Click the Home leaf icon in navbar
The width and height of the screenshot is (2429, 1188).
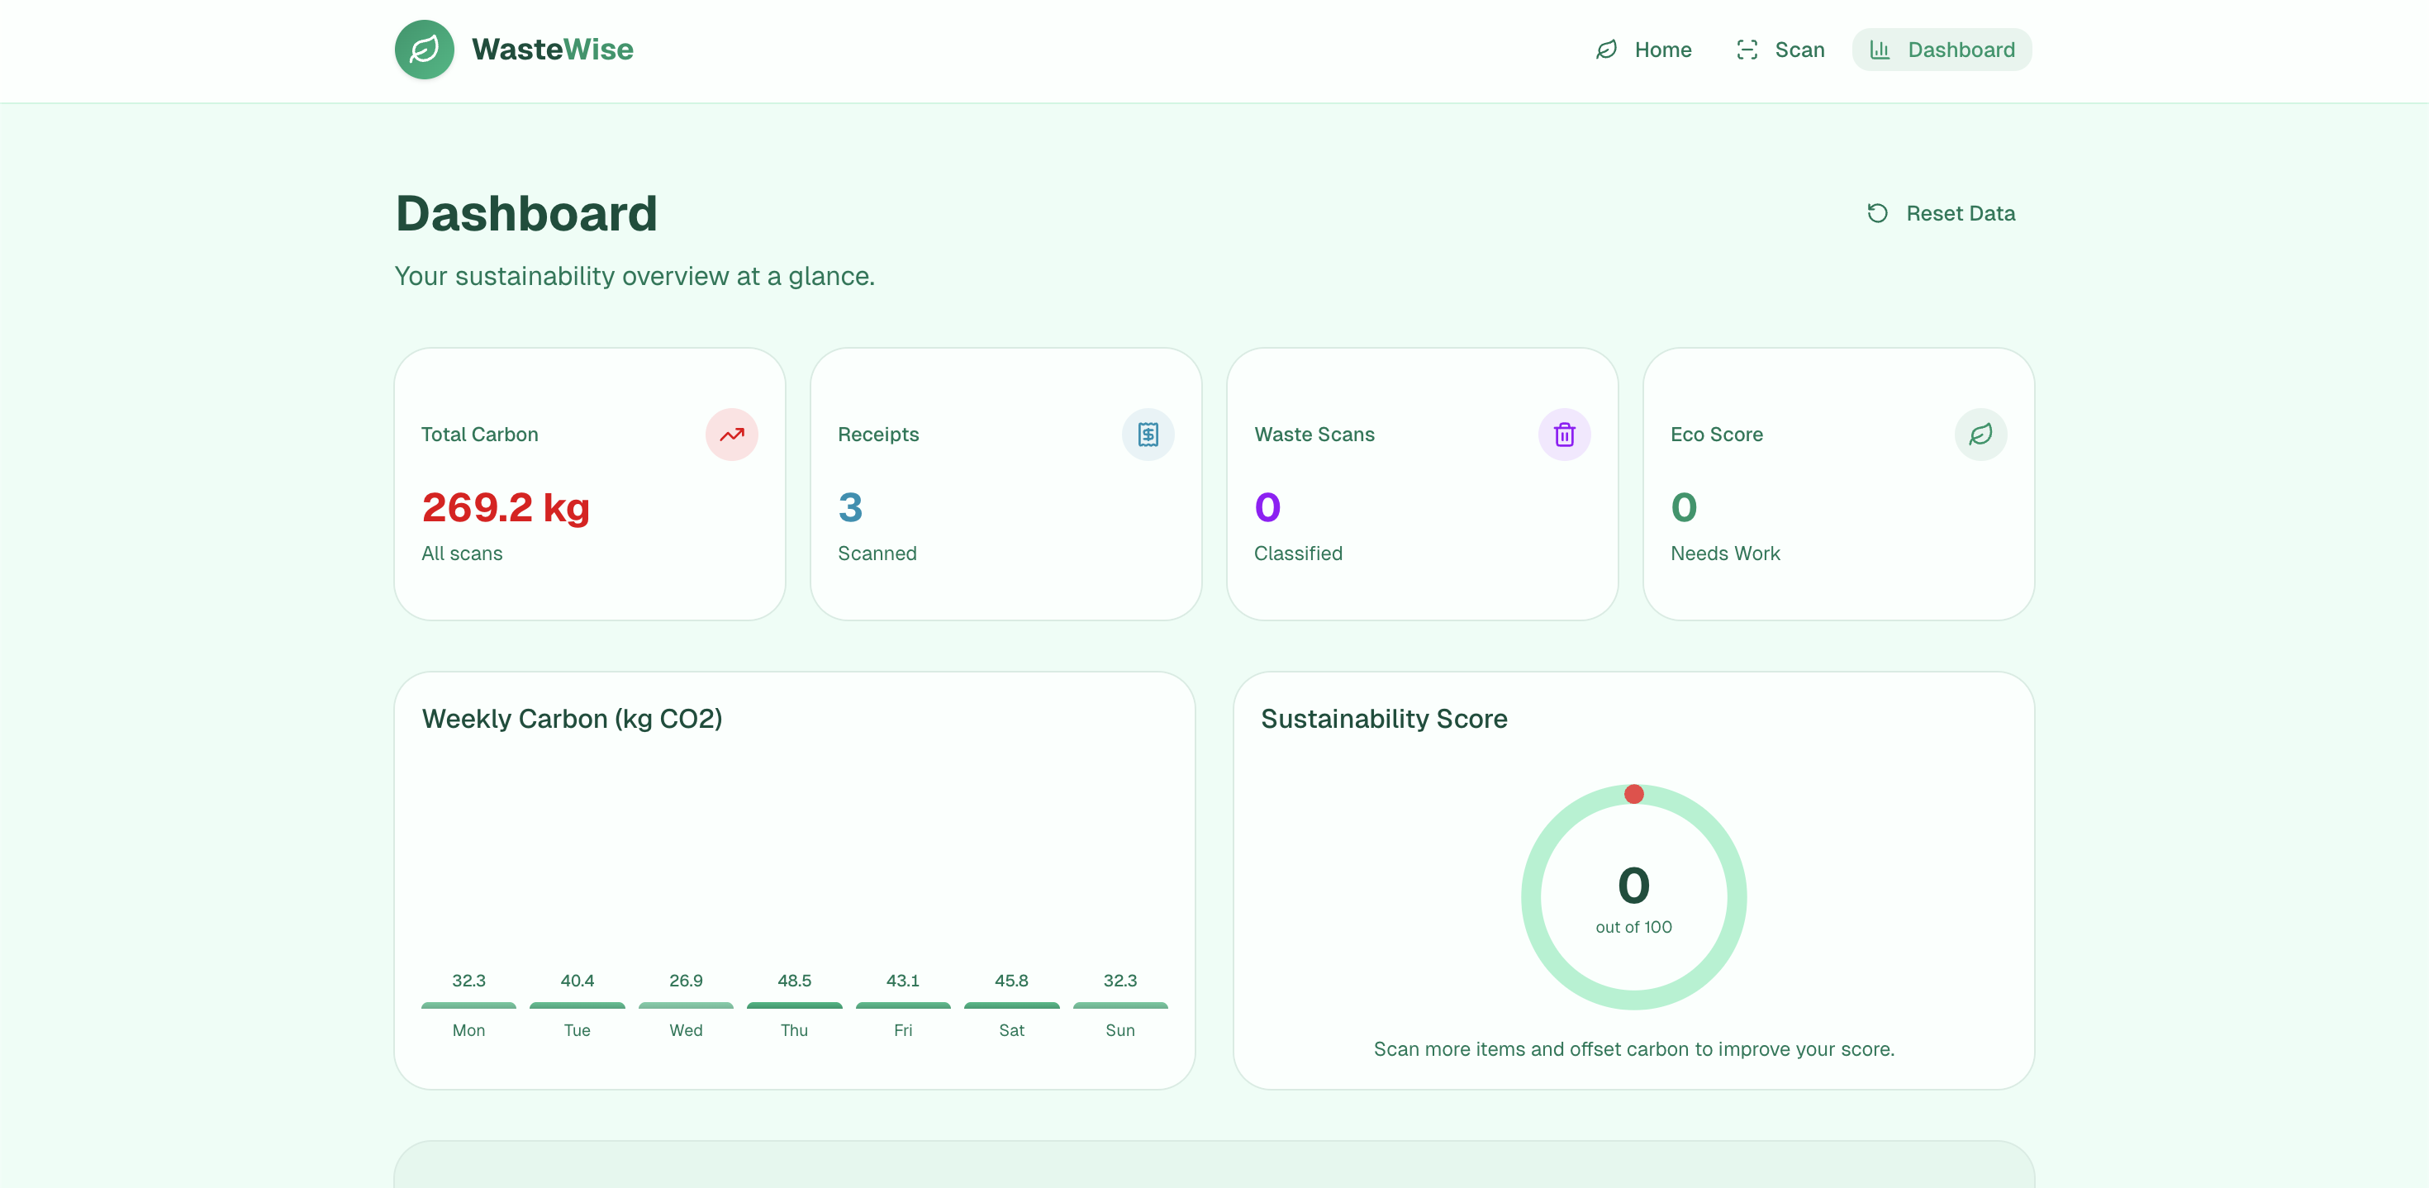[1607, 50]
